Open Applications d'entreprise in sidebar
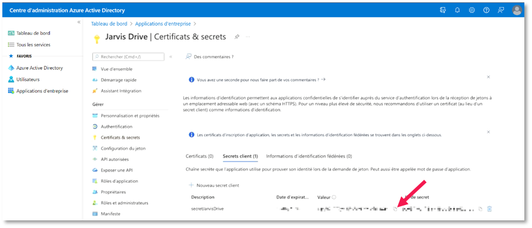Screen dimensions: 532x228 [x=42, y=91]
